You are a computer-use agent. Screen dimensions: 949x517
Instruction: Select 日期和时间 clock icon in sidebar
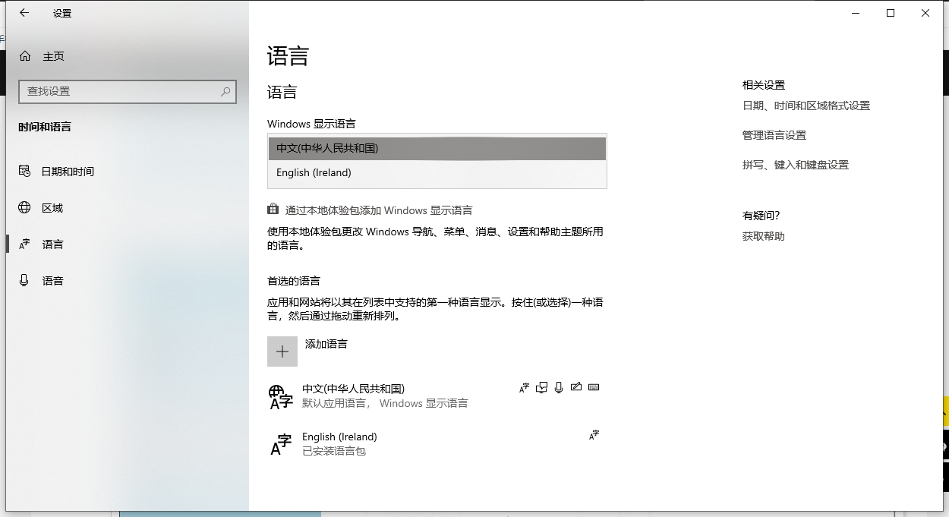tap(25, 172)
